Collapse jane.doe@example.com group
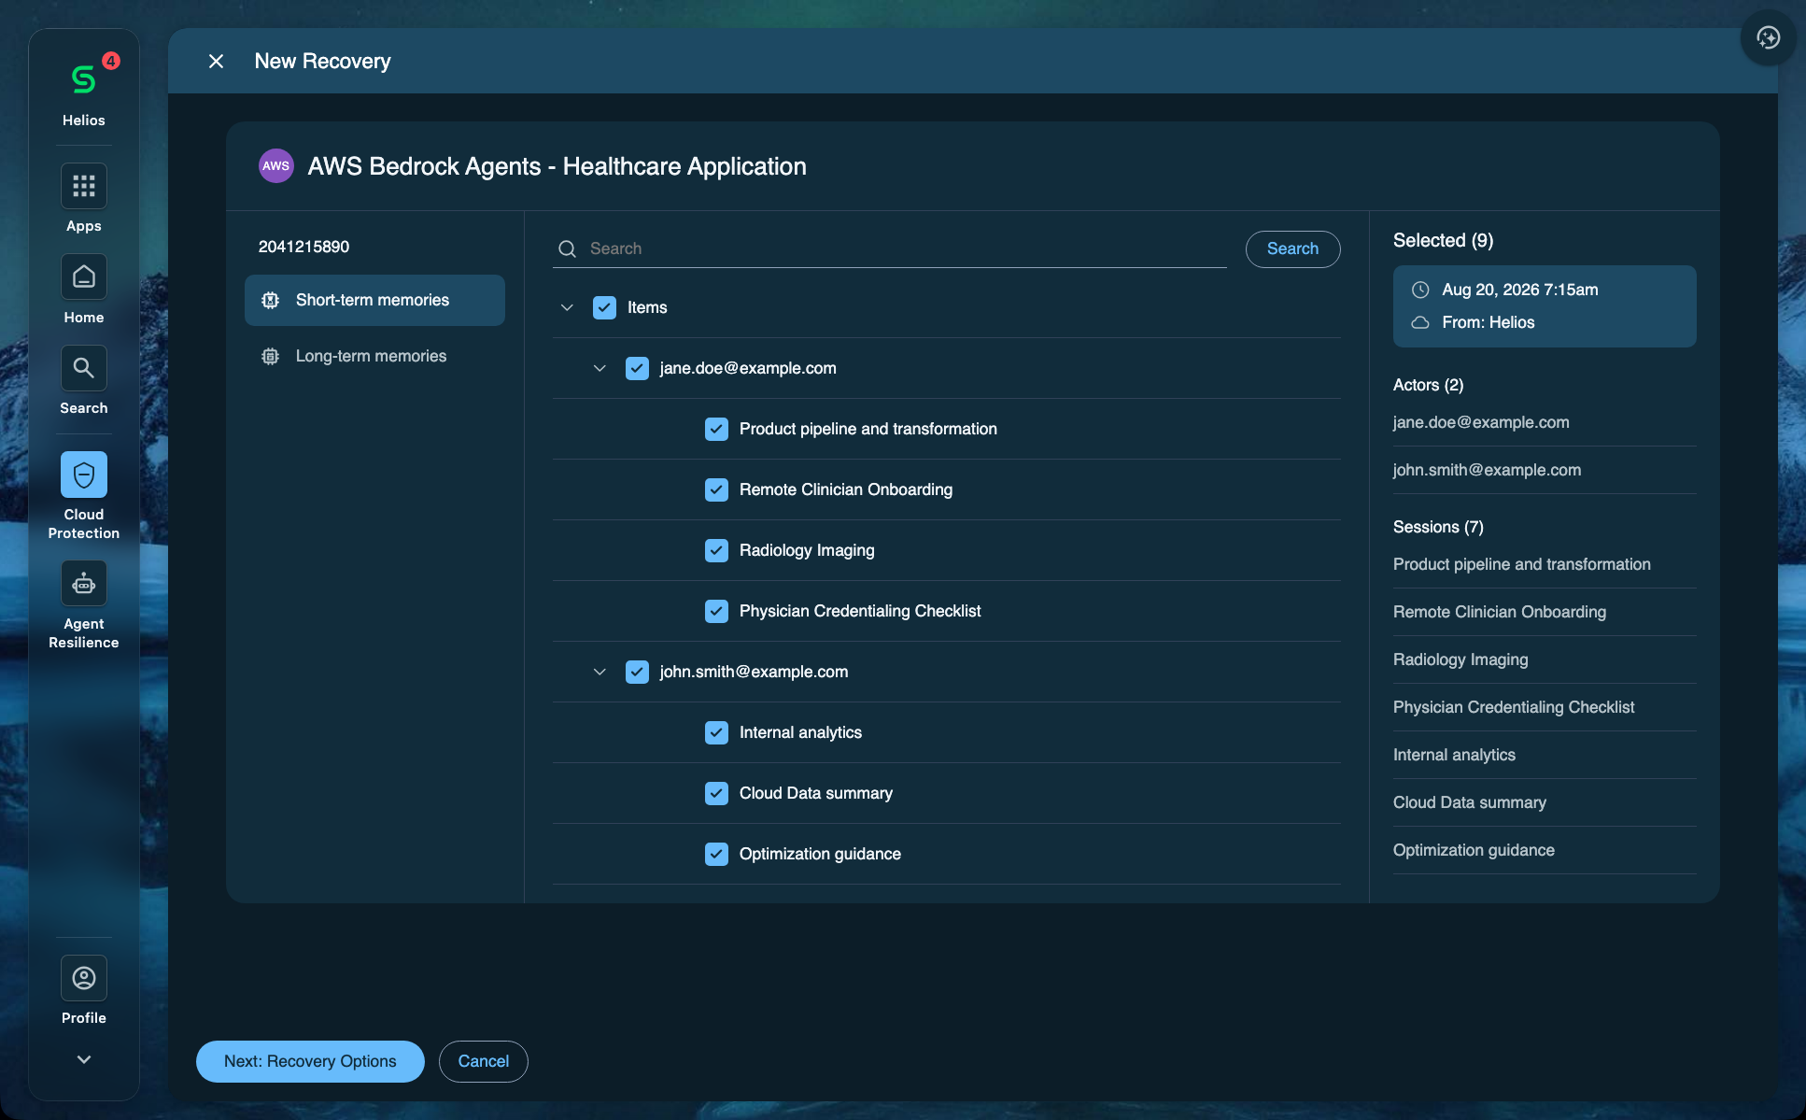The height and width of the screenshot is (1120, 1806). (x=600, y=368)
